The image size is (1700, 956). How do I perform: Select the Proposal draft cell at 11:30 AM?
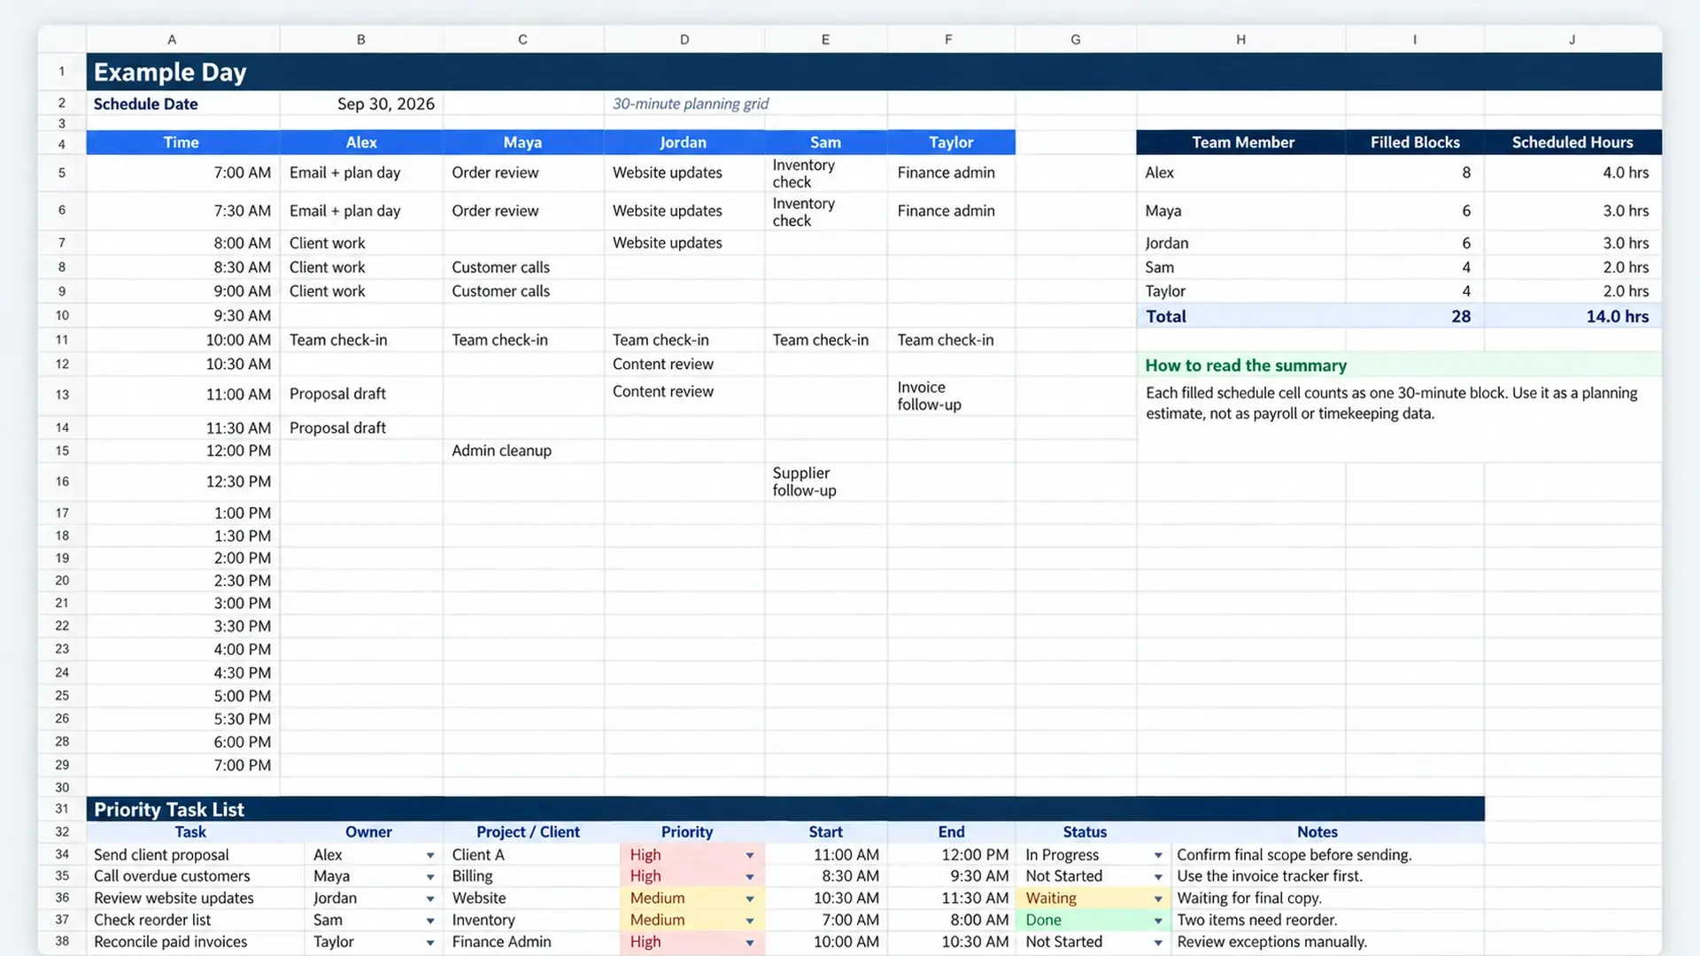coord(361,428)
